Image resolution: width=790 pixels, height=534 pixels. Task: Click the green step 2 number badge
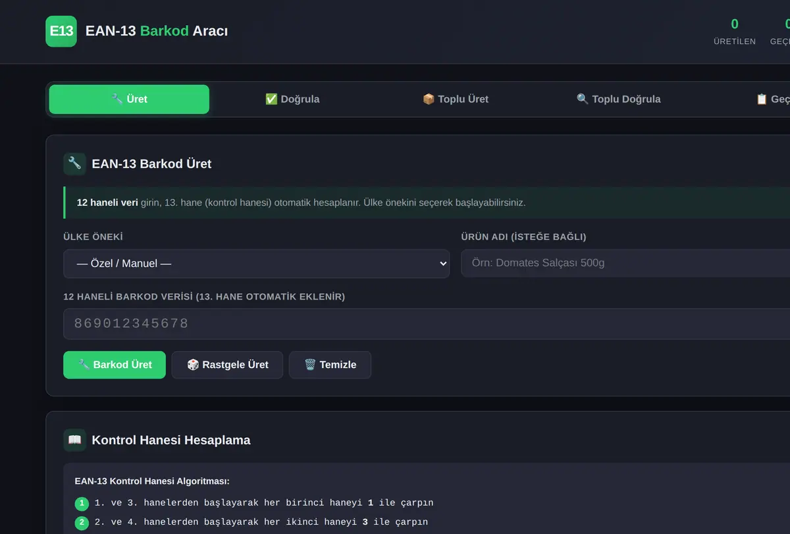(x=82, y=523)
